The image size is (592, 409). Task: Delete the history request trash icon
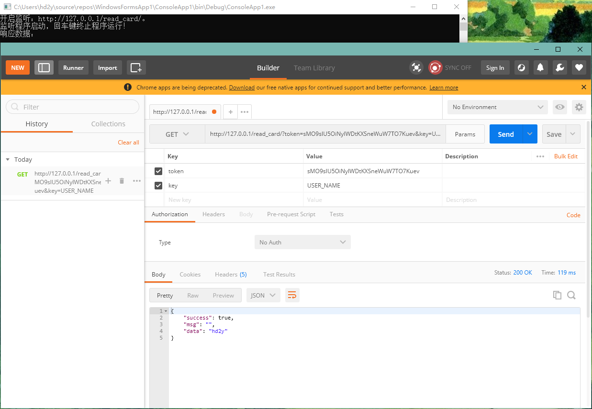122,181
